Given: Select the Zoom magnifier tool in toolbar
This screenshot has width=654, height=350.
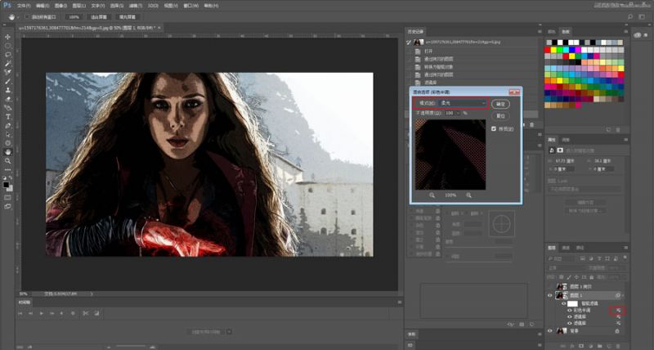Looking at the screenshot, I should (8, 161).
